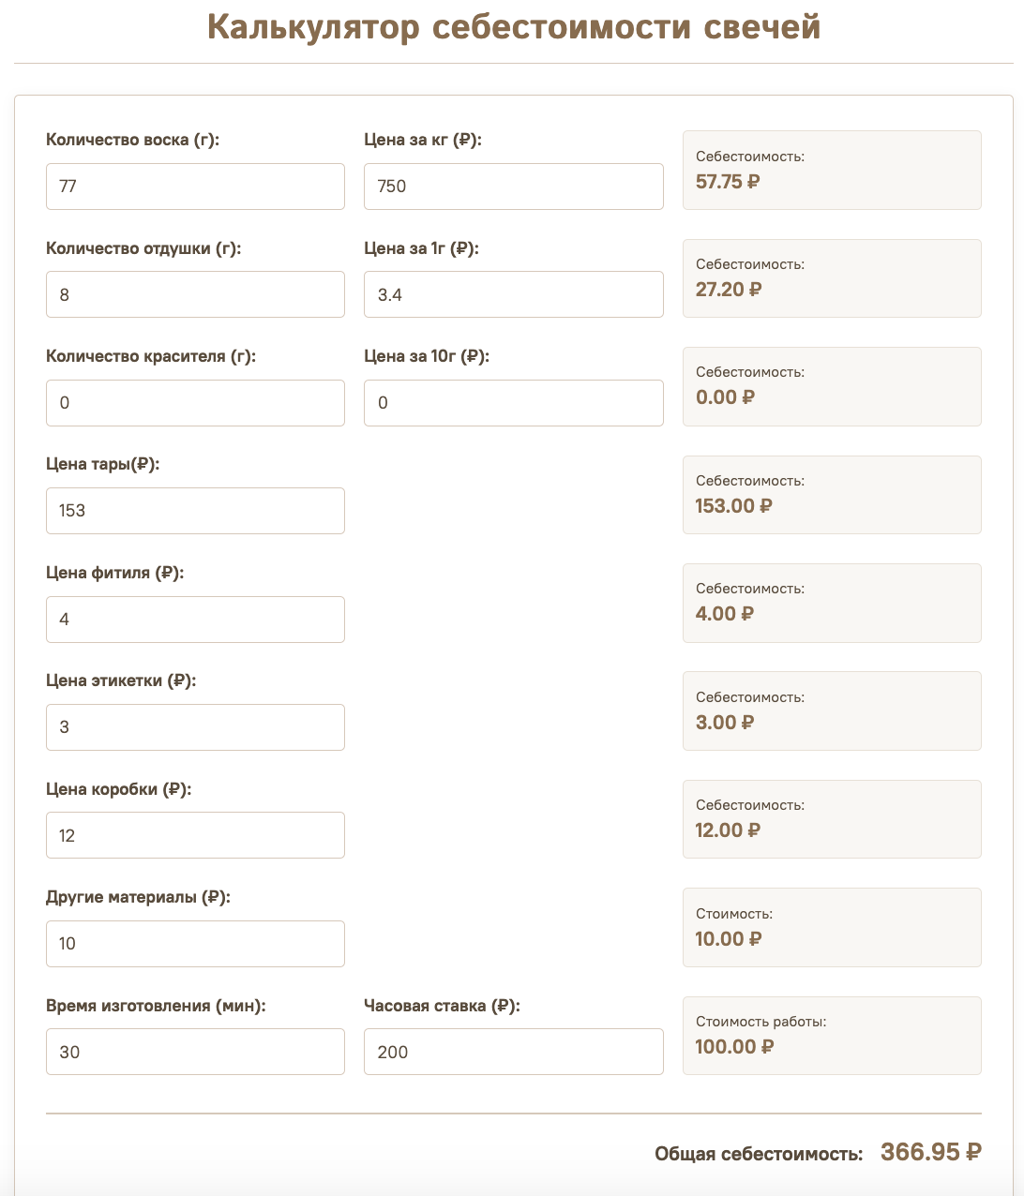The image size is (1024, 1196).
Task: Select the dye quantity input
Action: point(195,403)
